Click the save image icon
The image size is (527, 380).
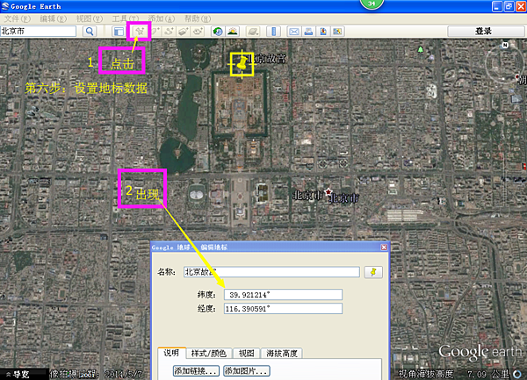tap(323, 32)
